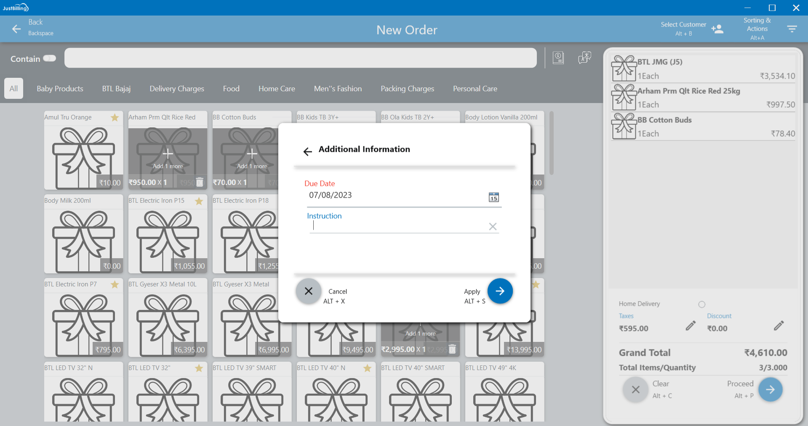The width and height of the screenshot is (808, 426).
Task: Click the Clear order button
Action: pyautogui.click(x=636, y=390)
